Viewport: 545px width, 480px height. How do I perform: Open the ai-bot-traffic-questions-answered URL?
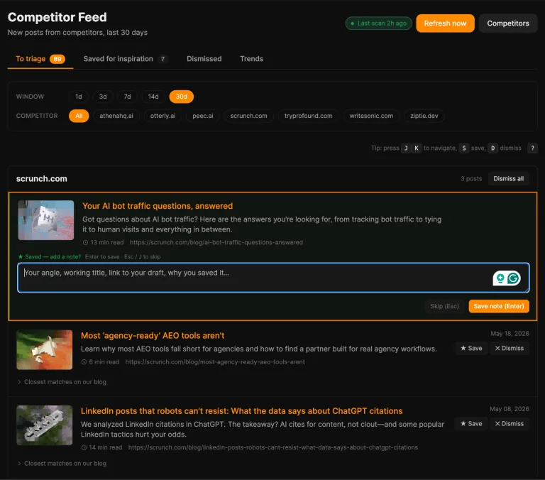point(216,242)
